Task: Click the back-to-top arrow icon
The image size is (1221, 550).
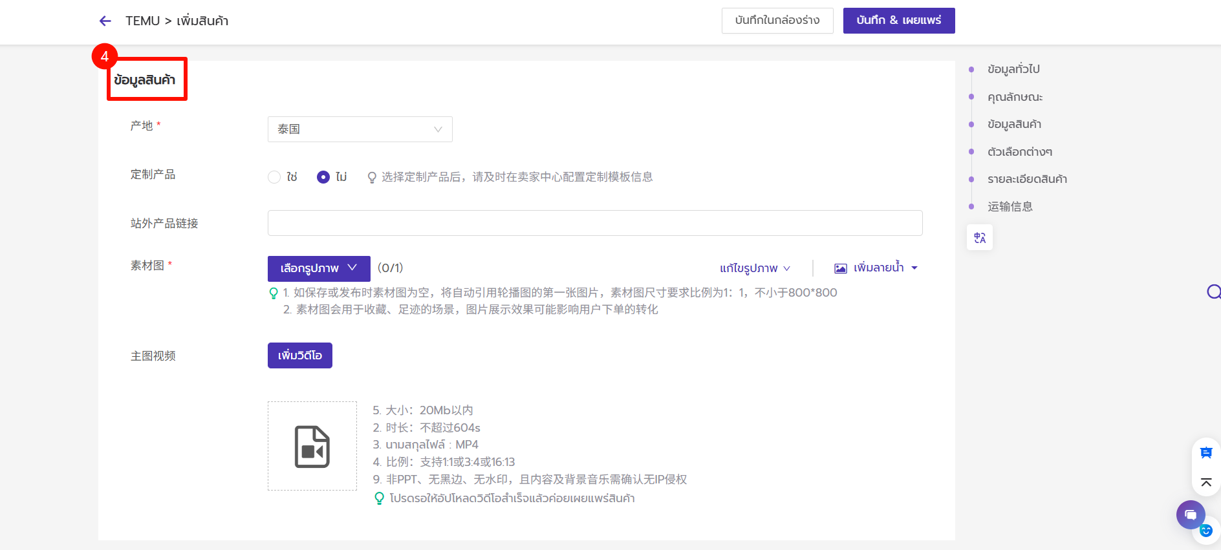Action: [1206, 482]
